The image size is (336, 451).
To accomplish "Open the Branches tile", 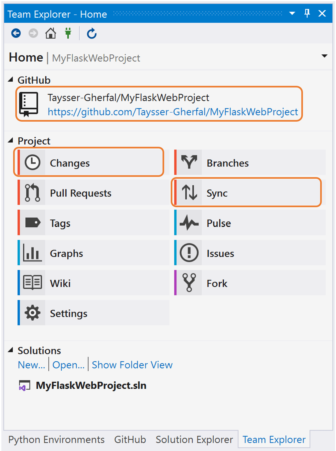I will (x=250, y=163).
